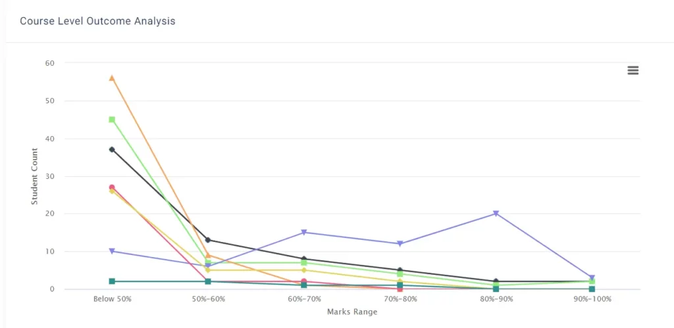Screen dimensions: 674x328
Task: Select black diamond point at 50%-60%
Action: [208, 240]
